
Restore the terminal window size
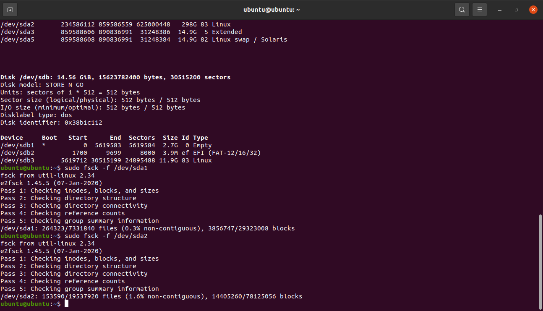(x=516, y=10)
